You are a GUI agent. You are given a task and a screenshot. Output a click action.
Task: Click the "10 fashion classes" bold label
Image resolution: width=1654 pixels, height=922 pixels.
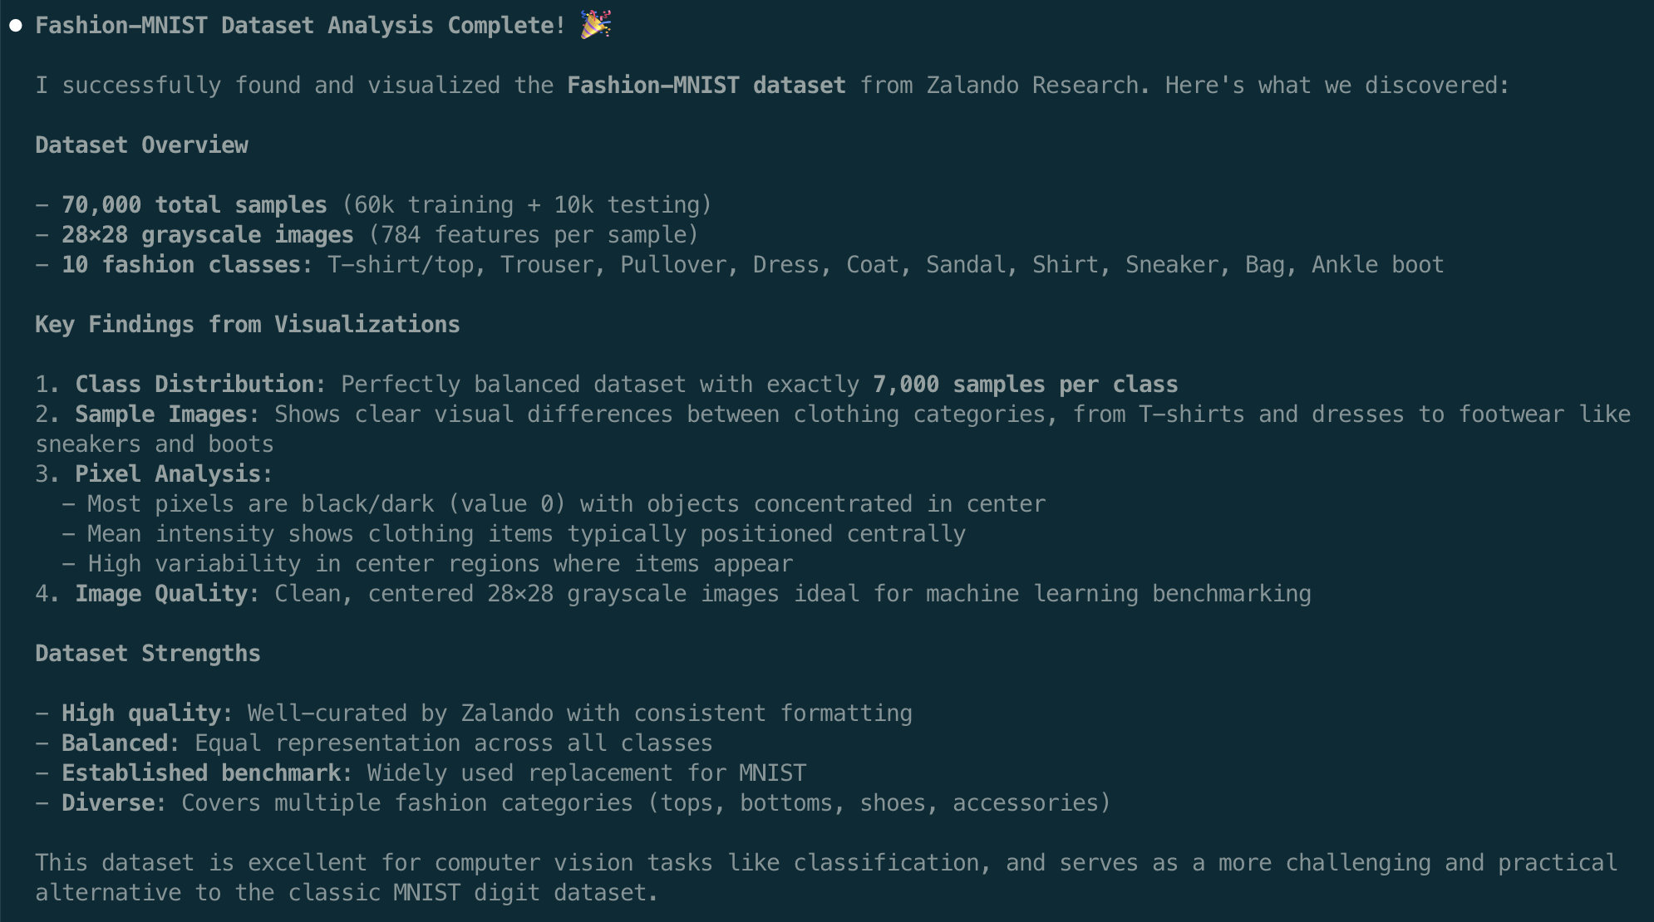coord(180,265)
